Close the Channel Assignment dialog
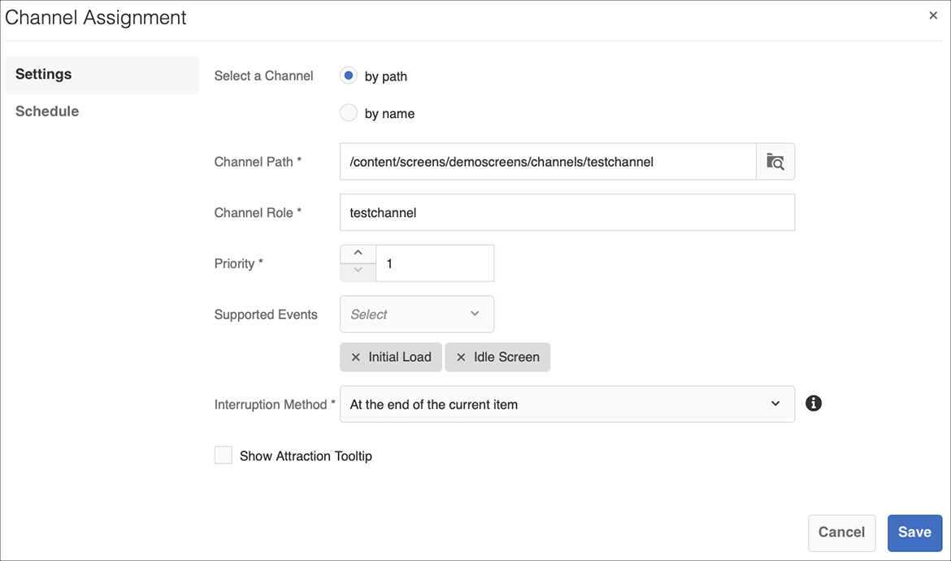 (x=933, y=15)
